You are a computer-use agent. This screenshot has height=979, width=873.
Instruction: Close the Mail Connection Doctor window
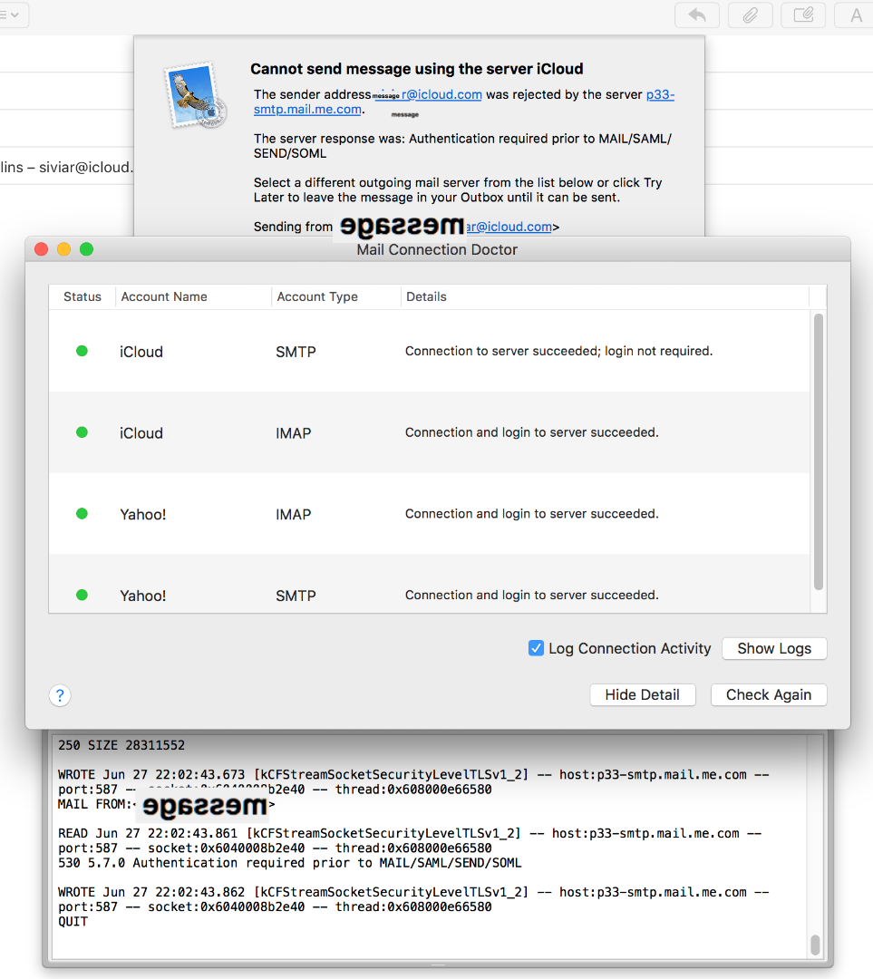(x=42, y=249)
